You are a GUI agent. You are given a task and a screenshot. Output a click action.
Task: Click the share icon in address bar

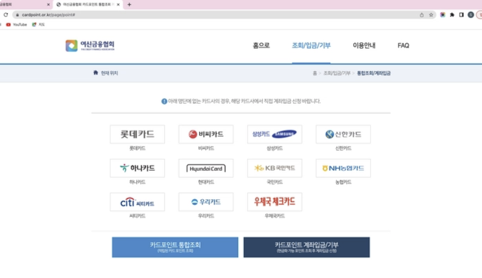422,15
